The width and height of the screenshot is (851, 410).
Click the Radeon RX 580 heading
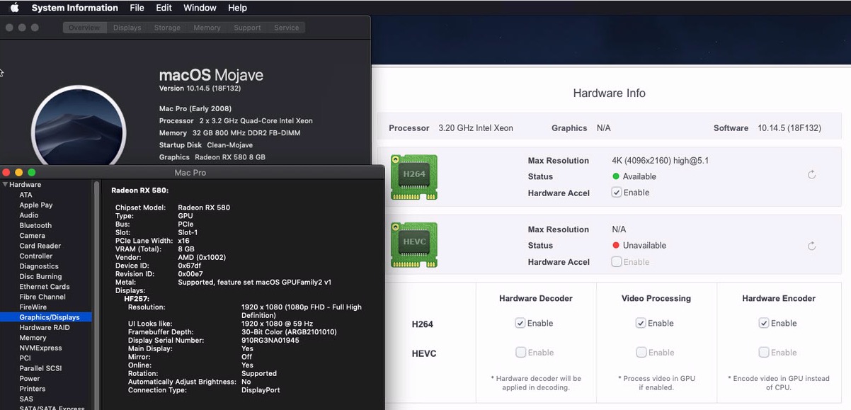click(x=140, y=190)
